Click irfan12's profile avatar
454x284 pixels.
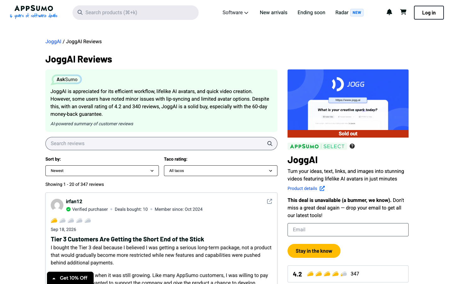coord(57,205)
